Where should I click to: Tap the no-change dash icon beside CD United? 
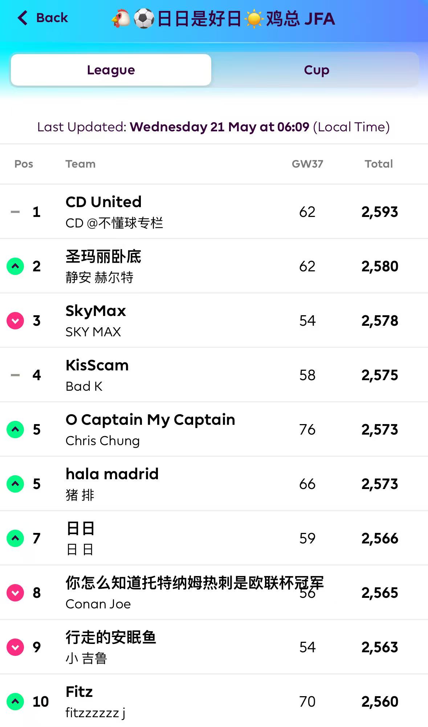pos(15,212)
